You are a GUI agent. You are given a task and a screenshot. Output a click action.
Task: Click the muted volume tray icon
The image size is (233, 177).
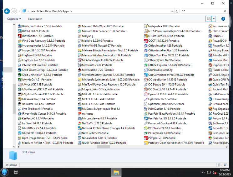click(x=214, y=173)
